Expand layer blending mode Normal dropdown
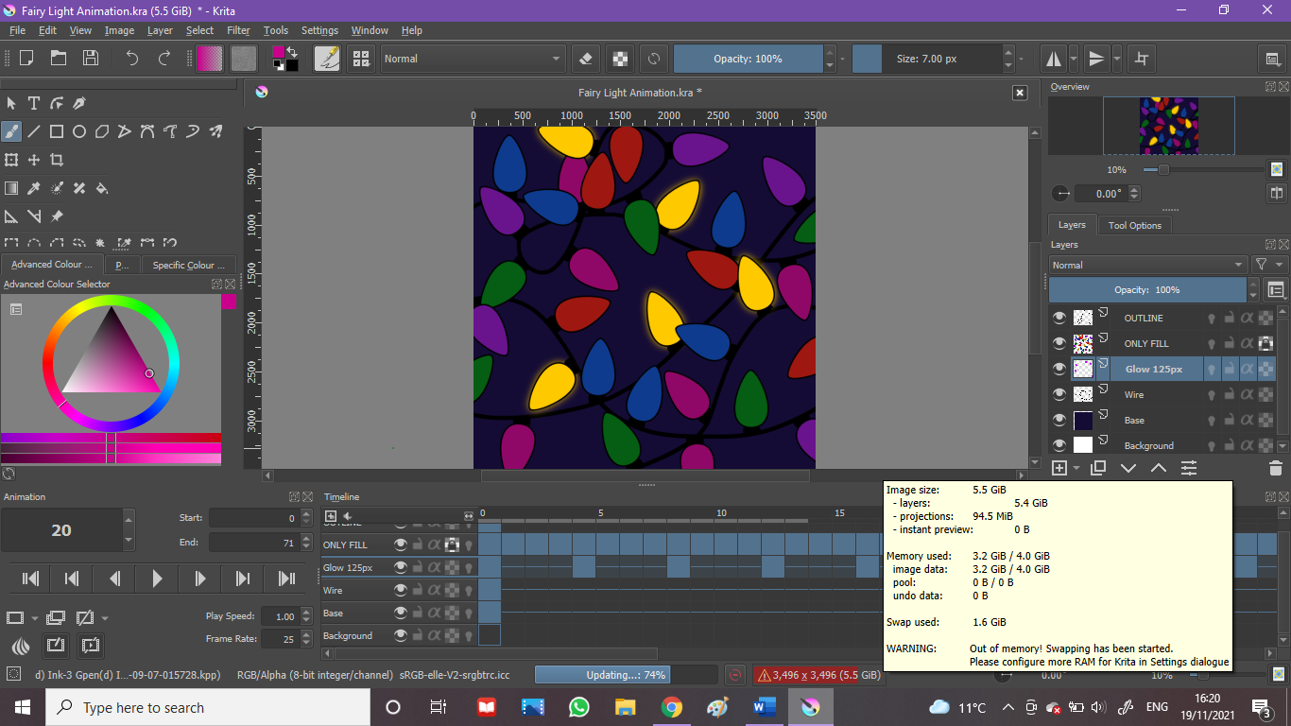Image resolution: width=1291 pixels, height=726 pixels. point(1147,266)
